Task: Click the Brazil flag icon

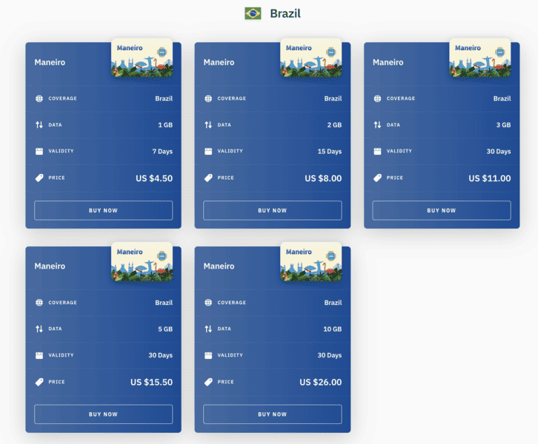Action: 253,13
